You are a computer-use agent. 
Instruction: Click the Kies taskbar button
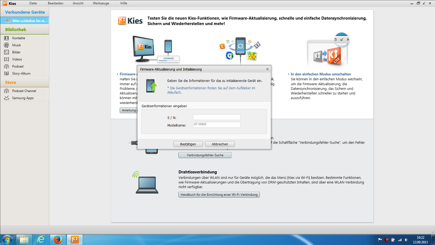pyautogui.click(x=75, y=240)
